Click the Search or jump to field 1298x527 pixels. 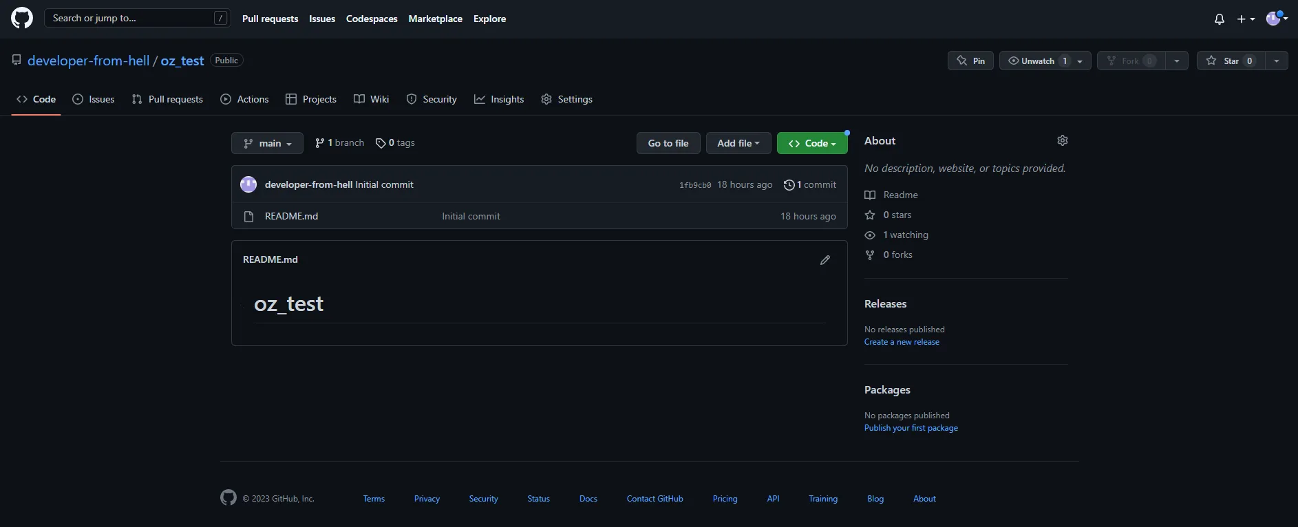click(x=138, y=18)
